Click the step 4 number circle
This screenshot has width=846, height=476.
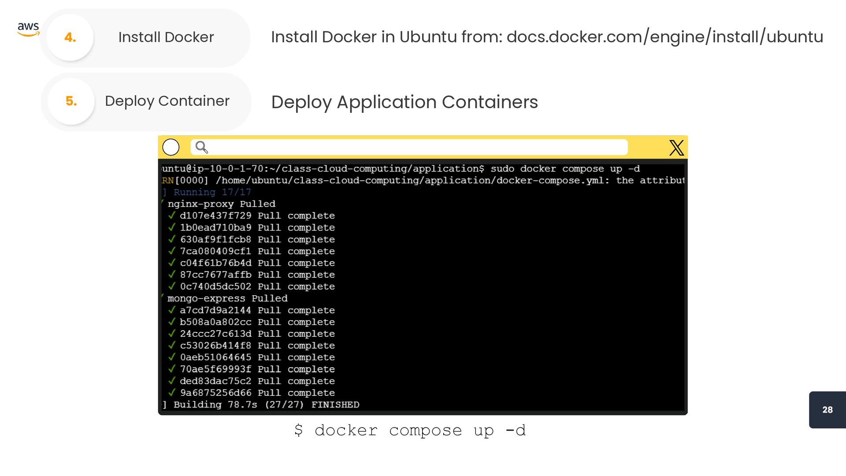click(x=70, y=37)
